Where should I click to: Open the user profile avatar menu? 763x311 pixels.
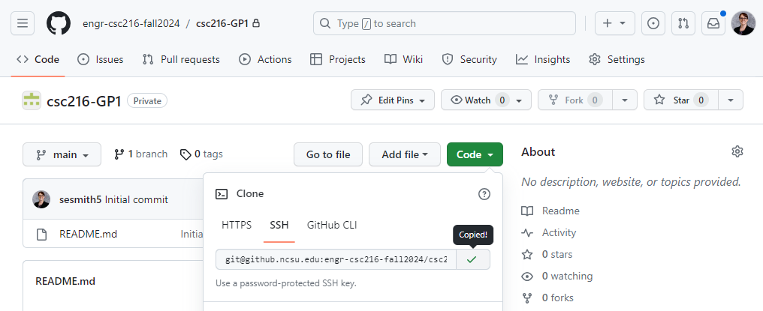(x=743, y=23)
